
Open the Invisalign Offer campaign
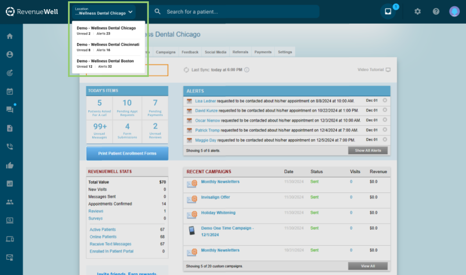click(215, 197)
